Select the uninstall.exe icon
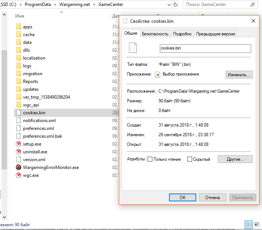This screenshot has width=262, height=230. (19, 152)
